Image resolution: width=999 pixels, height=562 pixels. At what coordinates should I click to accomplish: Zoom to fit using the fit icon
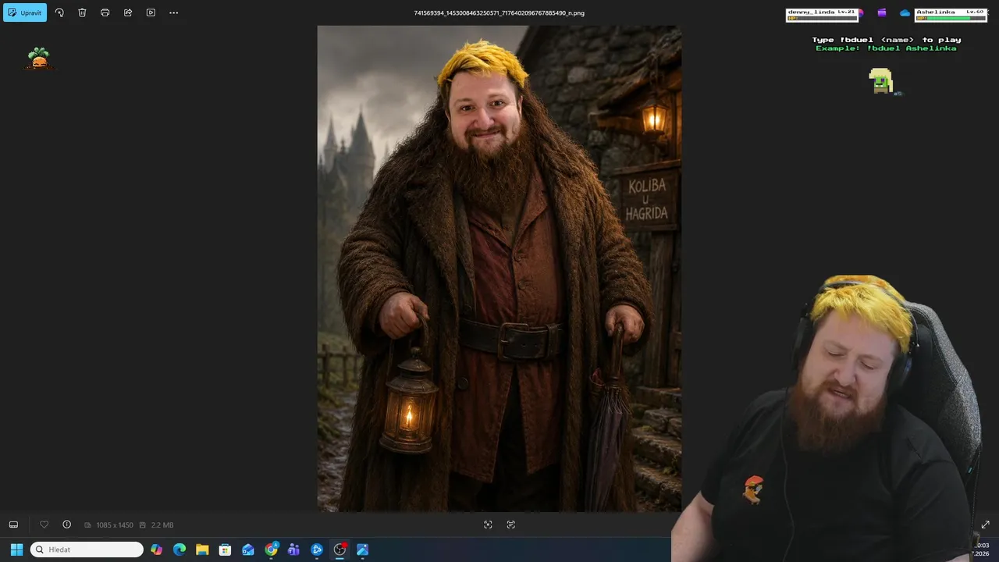pyautogui.click(x=488, y=525)
